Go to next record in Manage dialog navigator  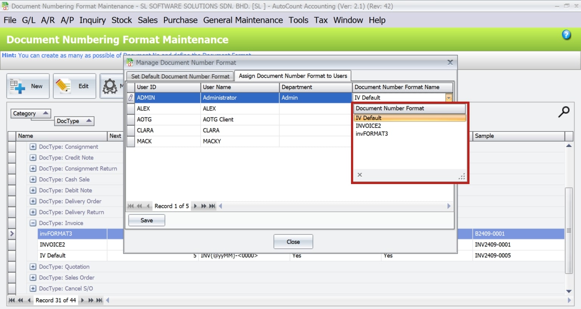pos(195,206)
